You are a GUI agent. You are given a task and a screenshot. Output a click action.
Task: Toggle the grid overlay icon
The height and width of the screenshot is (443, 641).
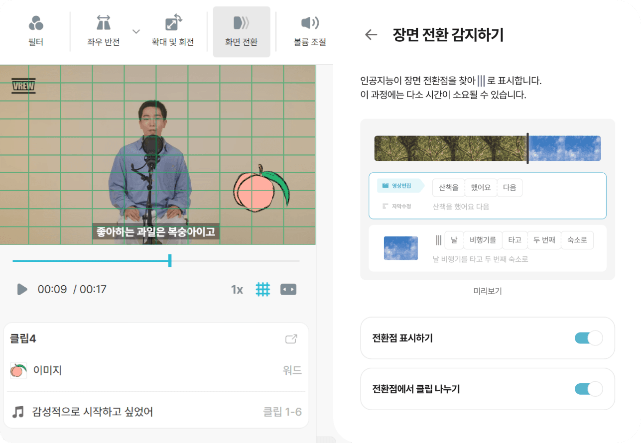[x=263, y=289]
